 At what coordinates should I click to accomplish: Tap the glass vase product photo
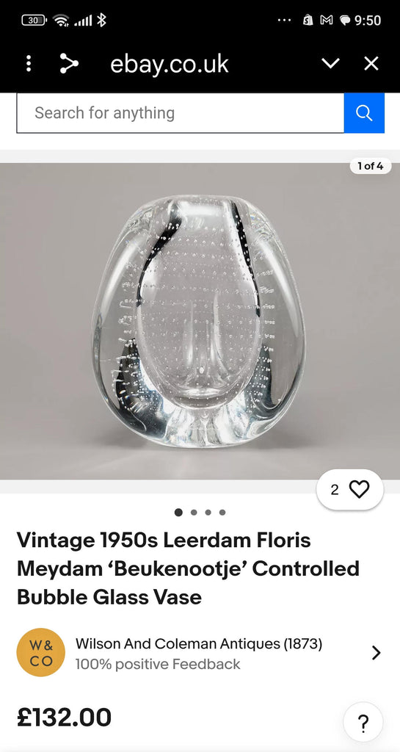coord(200,322)
